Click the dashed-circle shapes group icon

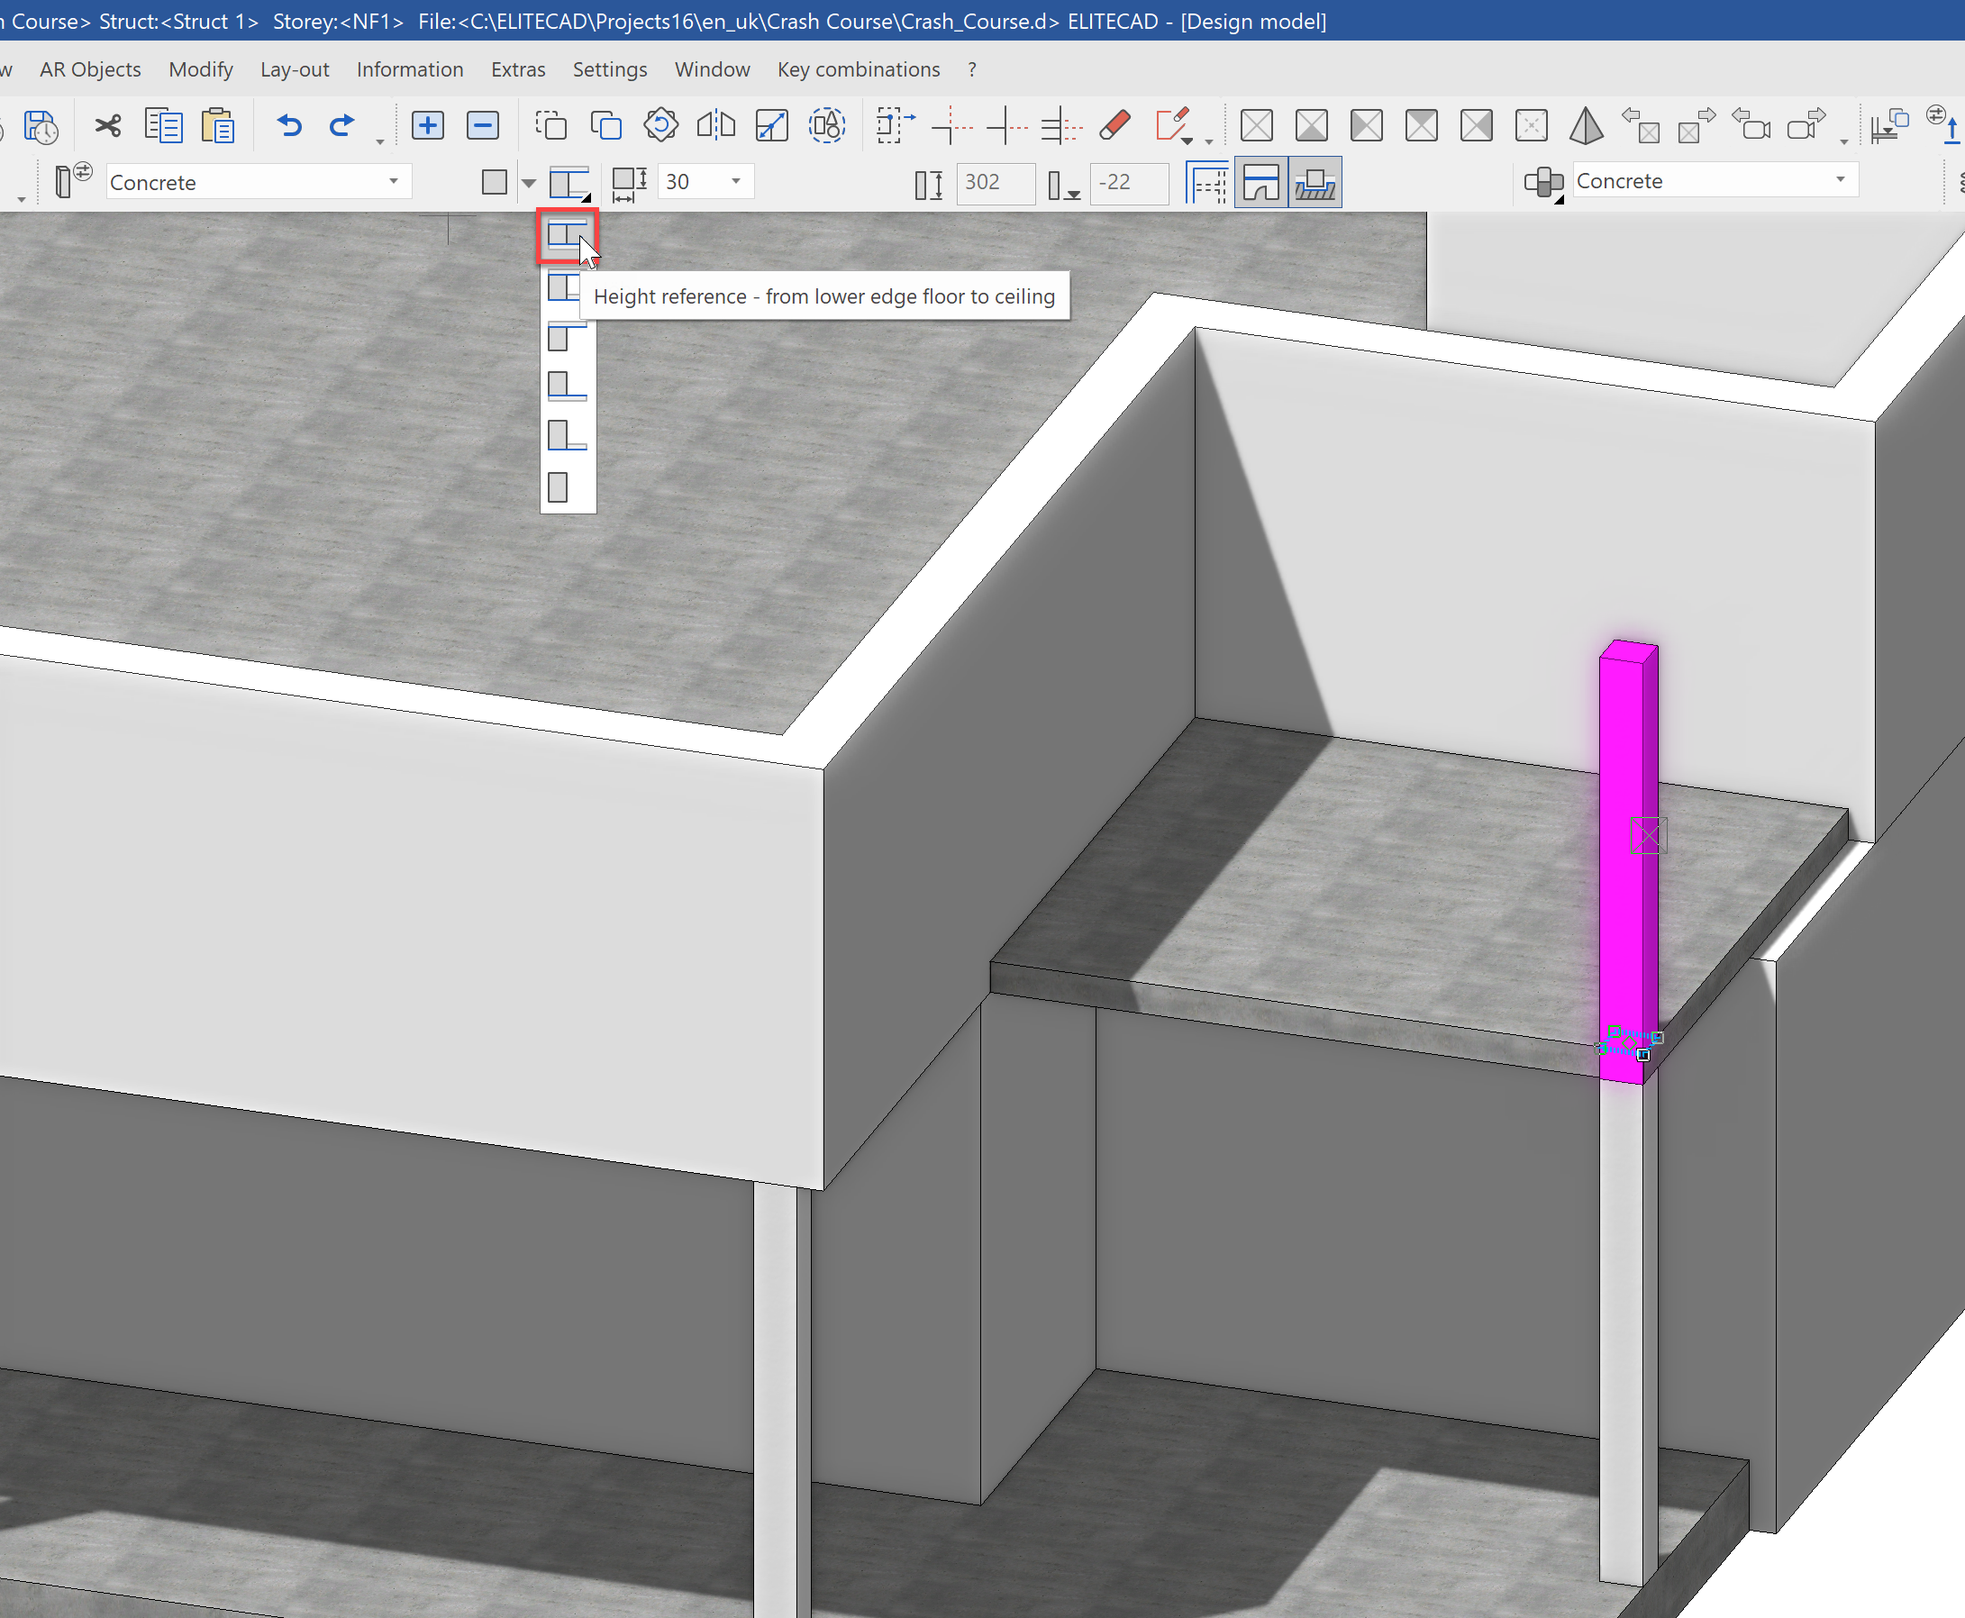[827, 126]
